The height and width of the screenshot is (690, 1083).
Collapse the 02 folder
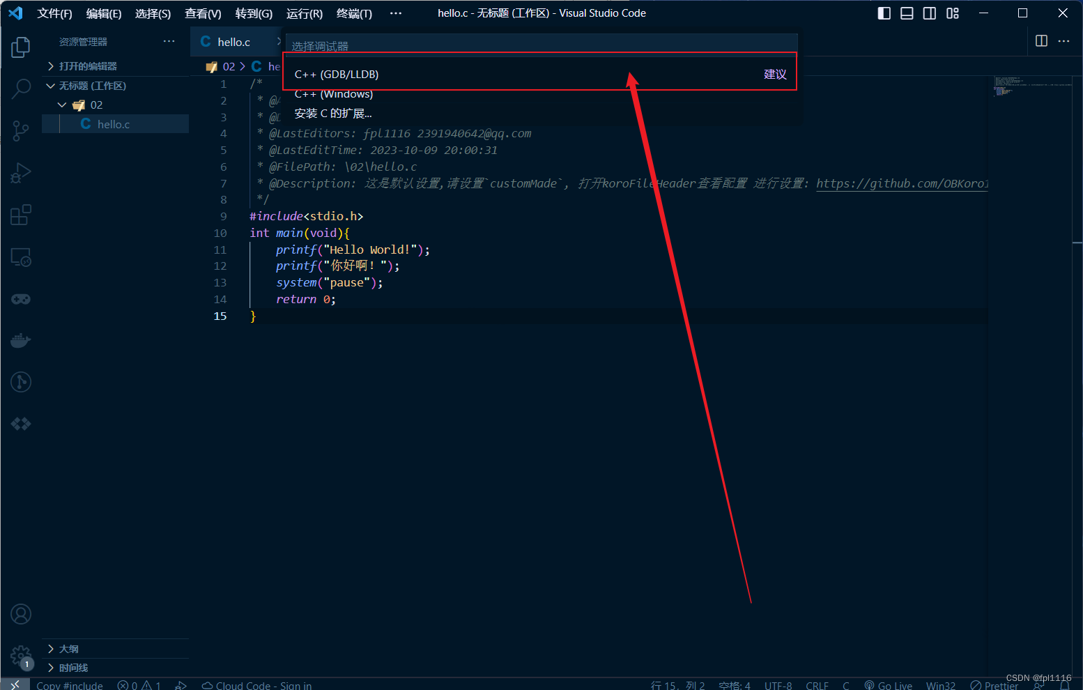[x=116, y=105]
